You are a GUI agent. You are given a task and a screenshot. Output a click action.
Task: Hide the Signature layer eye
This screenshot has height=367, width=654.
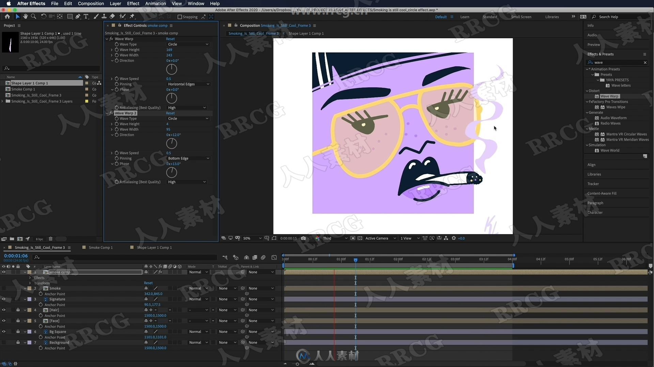[x=4, y=299]
